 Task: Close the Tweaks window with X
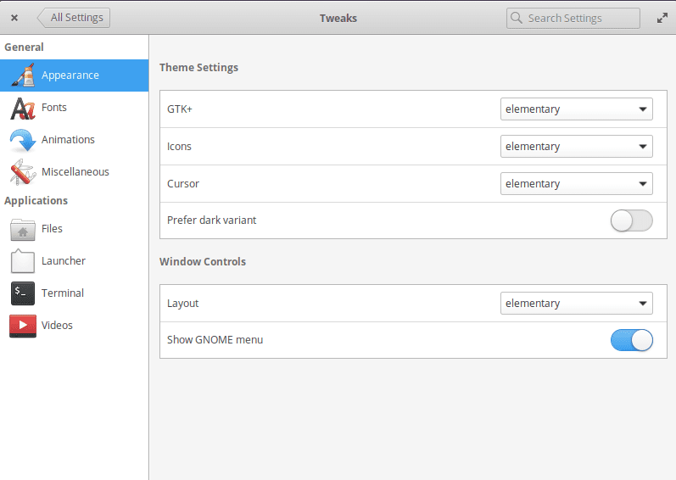[x=14, y=18]
